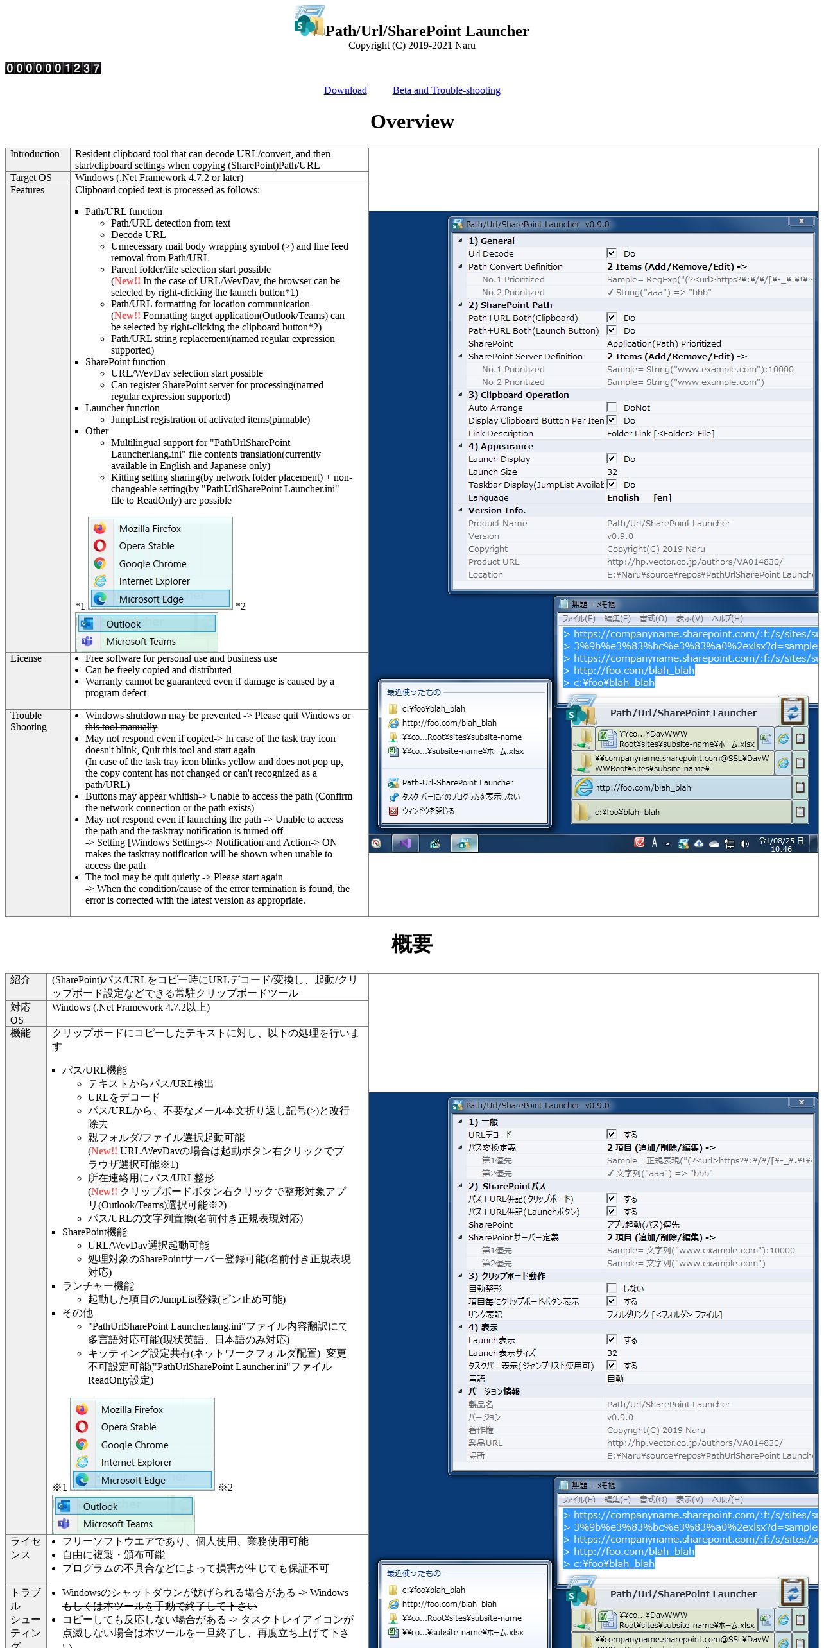The image size is (824, 1648).
Task: Click the SharePoint launcher logo beside the page title
Action: 309,21
